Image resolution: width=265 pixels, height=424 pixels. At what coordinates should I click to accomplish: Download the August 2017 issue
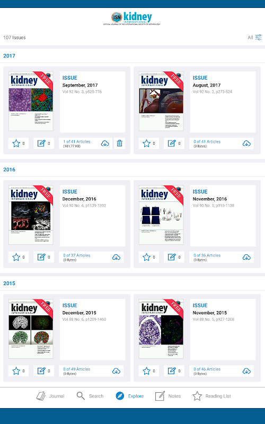coord(246,143)
